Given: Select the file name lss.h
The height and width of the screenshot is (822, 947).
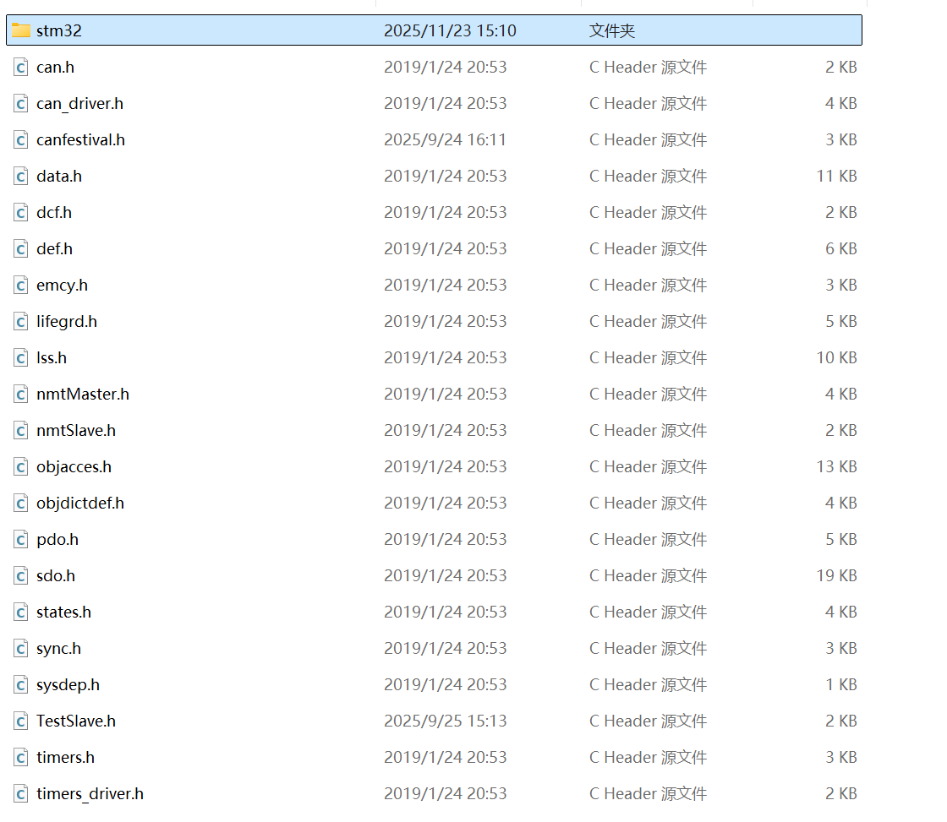Looking at the screenshot, I should [52, 357].
